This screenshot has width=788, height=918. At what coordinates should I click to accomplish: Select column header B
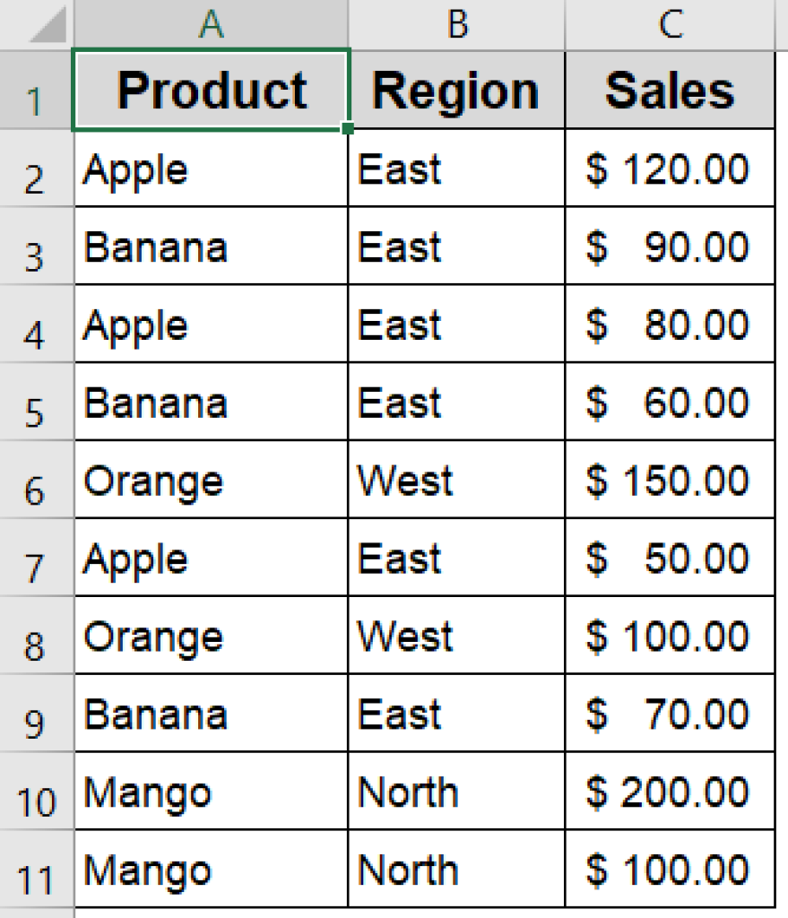tap(457, 24)
